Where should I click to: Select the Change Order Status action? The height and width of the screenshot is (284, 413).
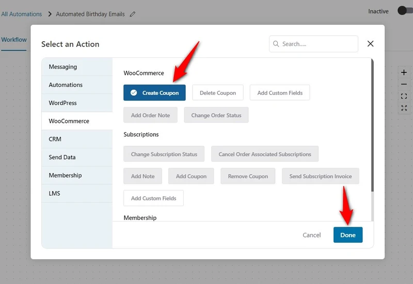(216, 115)
